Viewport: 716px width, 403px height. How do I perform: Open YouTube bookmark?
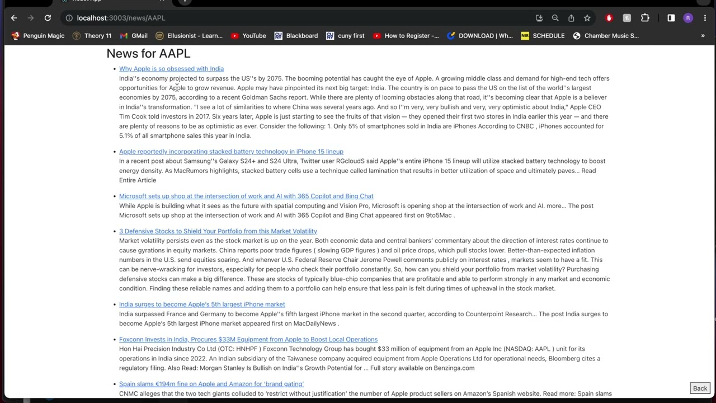248,36
